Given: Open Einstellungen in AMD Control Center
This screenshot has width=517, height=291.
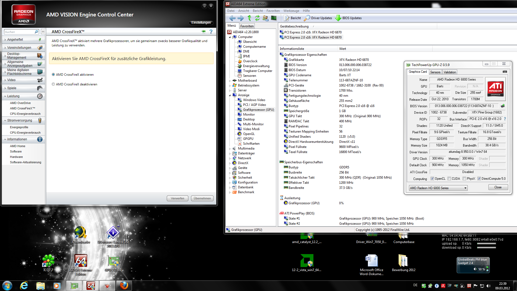Looking at the screenshot, I should [x=201, y=23].
